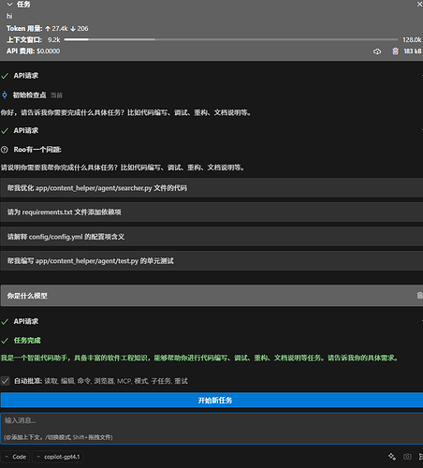Expand the 自动批准 options list
423x468 pixels.
click(x=116, y=381)
